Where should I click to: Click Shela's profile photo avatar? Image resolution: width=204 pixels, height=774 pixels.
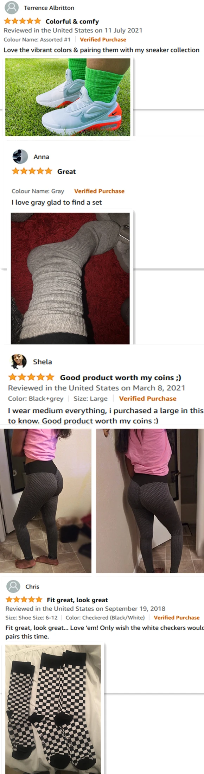click(x=19, y=361)
